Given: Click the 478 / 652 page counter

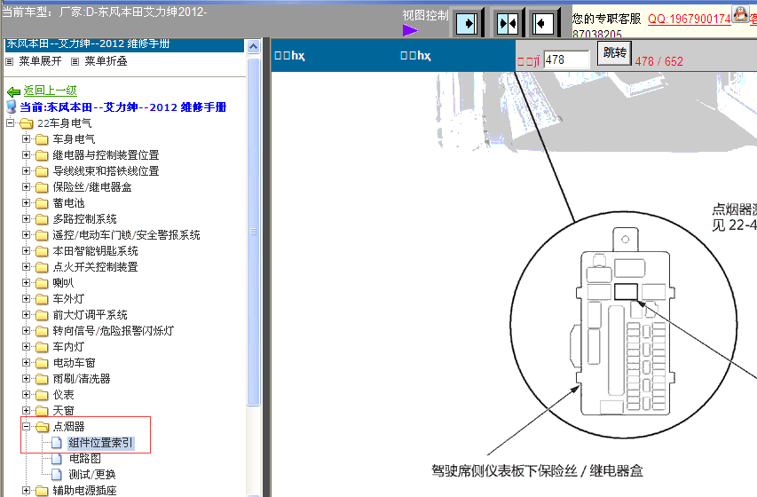Looking at the screenshot, I should pos(658,61).
